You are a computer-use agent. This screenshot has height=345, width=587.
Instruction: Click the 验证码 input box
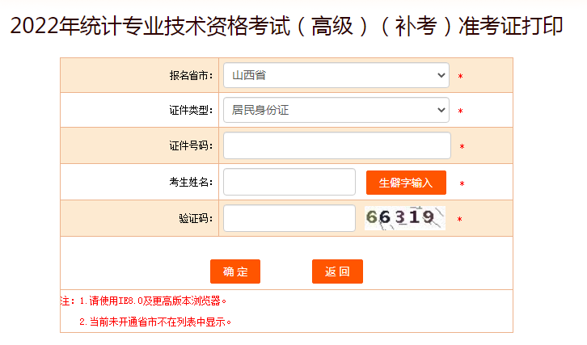[289, 218]
